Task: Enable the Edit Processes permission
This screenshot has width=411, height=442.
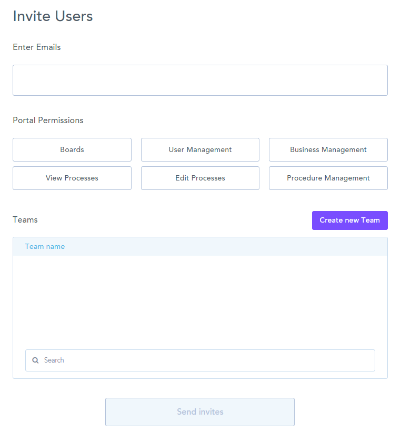Action: (200, 178)
